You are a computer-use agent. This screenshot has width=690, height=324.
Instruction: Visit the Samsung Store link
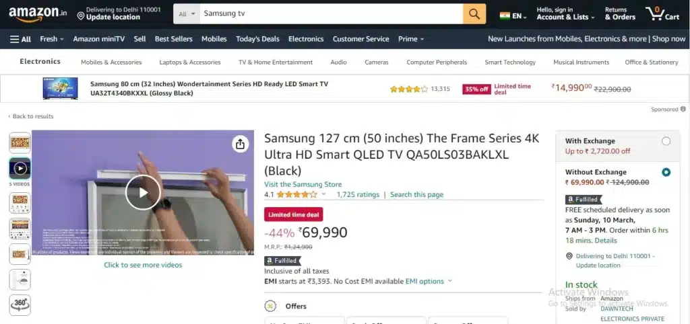click(x=303, y=184)
